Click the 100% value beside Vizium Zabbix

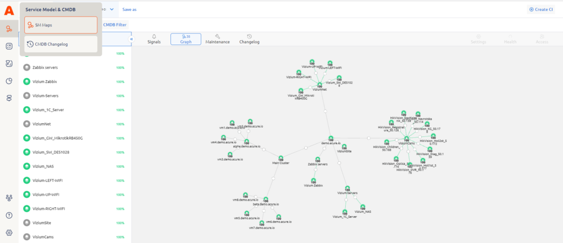pyautogui.click(x=120, y=82)
